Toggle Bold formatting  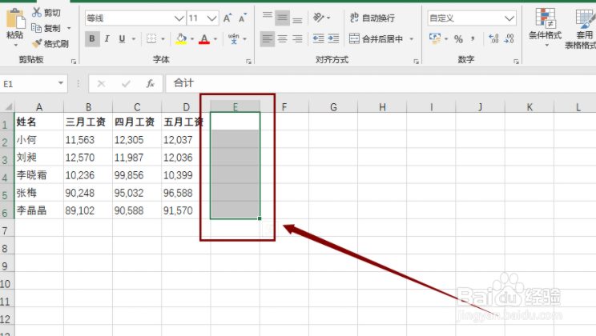tap(92, 38)
